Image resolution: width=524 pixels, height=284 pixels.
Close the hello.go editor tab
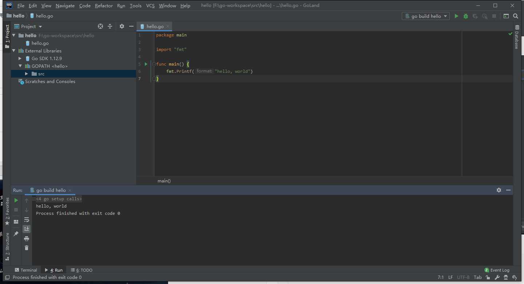(x=168, y=26)
